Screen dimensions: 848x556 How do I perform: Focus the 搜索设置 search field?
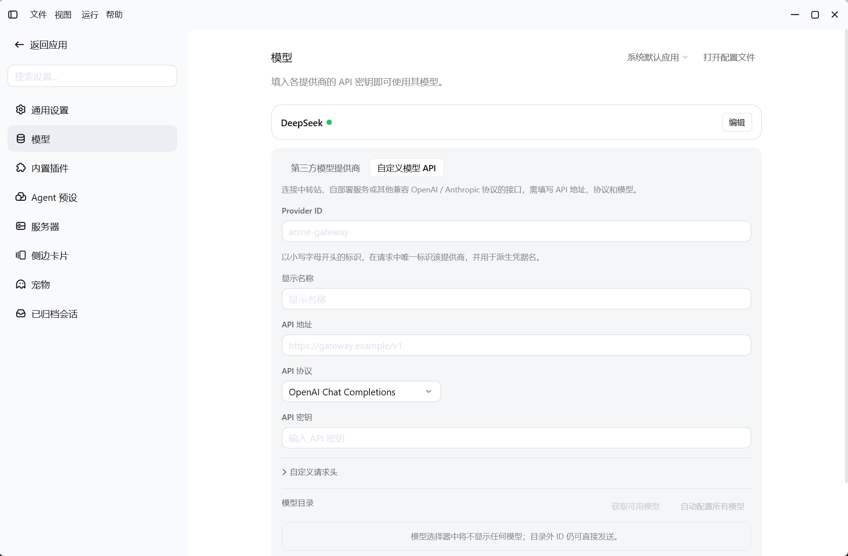92,76
